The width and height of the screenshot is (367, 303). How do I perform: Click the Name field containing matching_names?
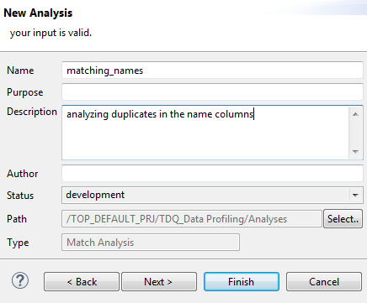pyautogui.click(x=212, y=71)
